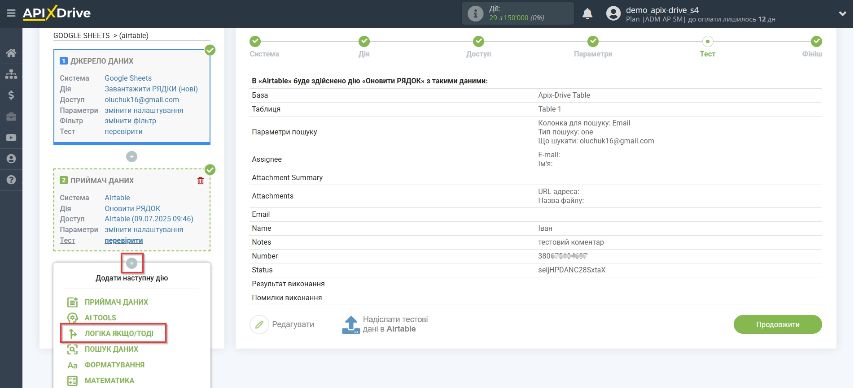Click the тестовий коментар Notes value

tap(571, 242)
